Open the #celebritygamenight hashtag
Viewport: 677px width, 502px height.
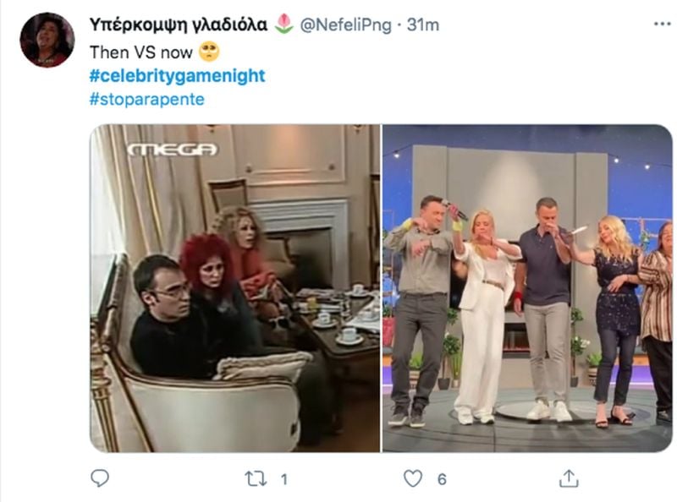click(x=177, y=75)
